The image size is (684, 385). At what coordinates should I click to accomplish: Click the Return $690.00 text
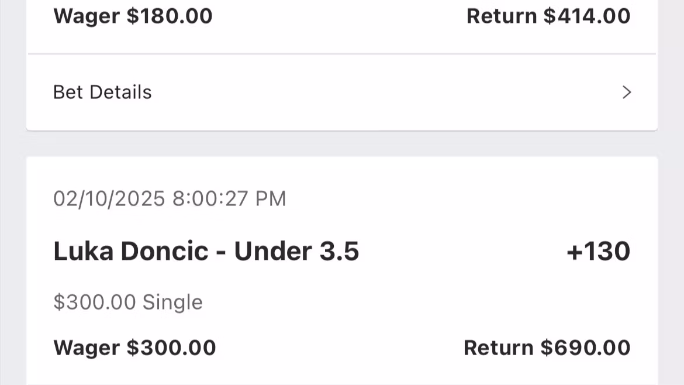[x=547, y=348]
